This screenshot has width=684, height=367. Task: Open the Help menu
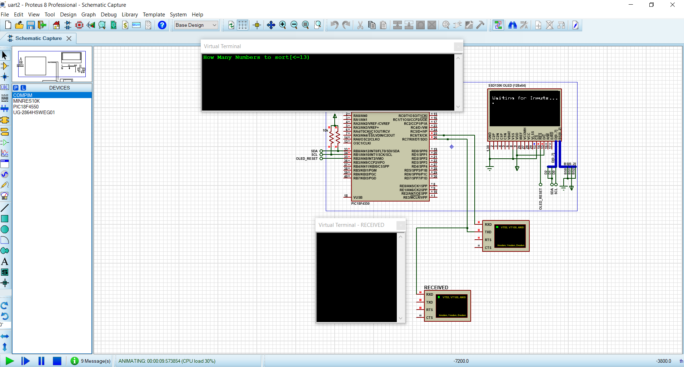(198, 15)
